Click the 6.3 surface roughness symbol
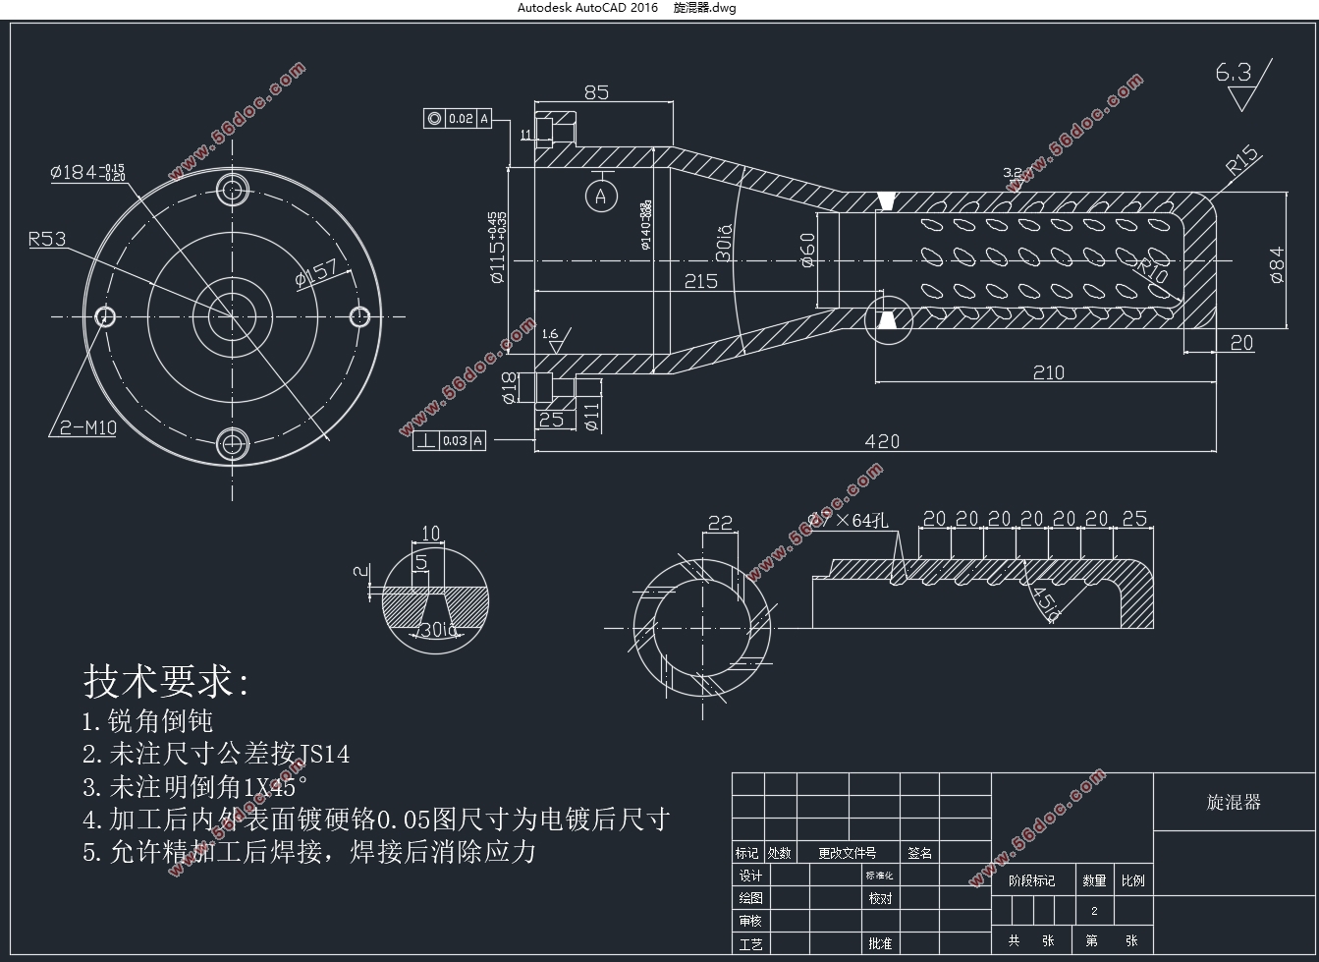Screen dimensions: 1319x962 tap(1241, 84)
